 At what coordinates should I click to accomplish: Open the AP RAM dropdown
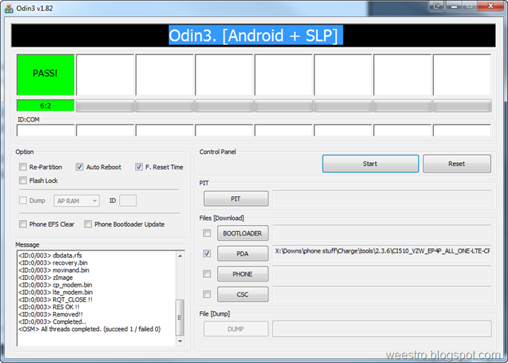pos(76,201)
